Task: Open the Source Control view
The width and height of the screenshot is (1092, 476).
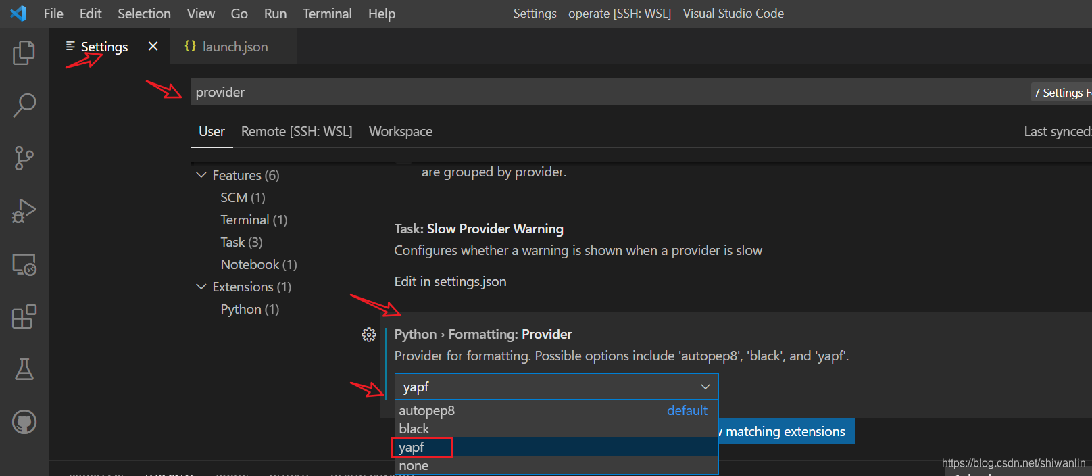Action: [x=24, y=158]
